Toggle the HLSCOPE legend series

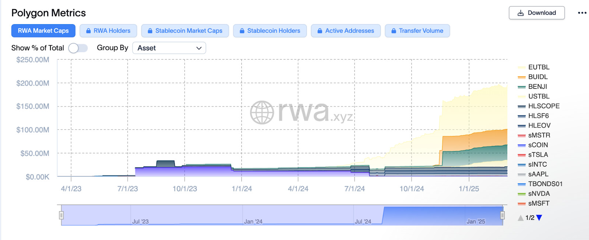point(539,106)
